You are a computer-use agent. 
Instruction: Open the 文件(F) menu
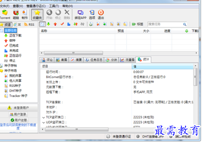5,6
